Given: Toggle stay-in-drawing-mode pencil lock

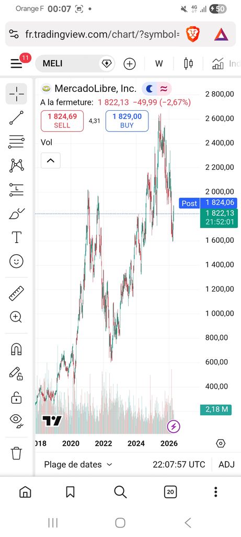Looking at the screenshot, I should coord(16,373).
